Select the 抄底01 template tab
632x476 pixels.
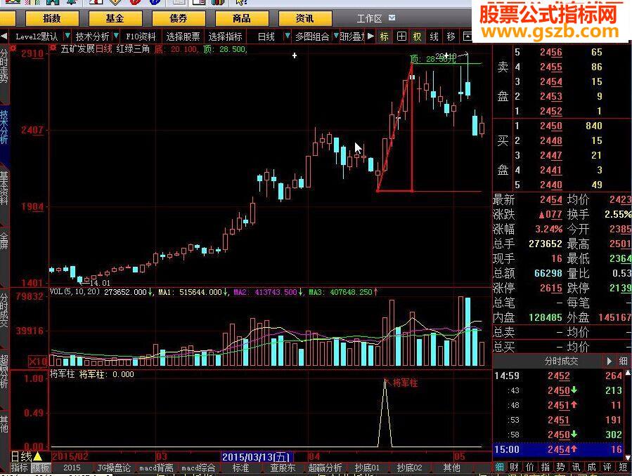point(367,468)
